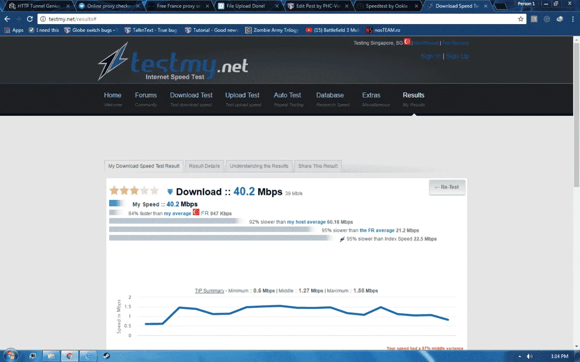The image size is (580, 362).
Task: Click the testmy.net lightning bolt logo
Action: 113,61
